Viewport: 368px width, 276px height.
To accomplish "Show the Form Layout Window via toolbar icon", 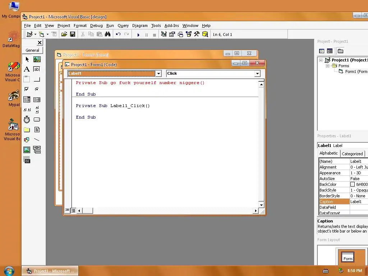I will [x=180, y=34].
